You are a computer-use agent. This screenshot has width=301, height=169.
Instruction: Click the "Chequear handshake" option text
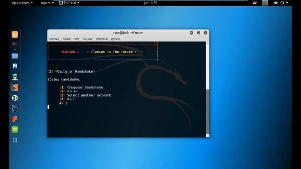tap(85, 87)
